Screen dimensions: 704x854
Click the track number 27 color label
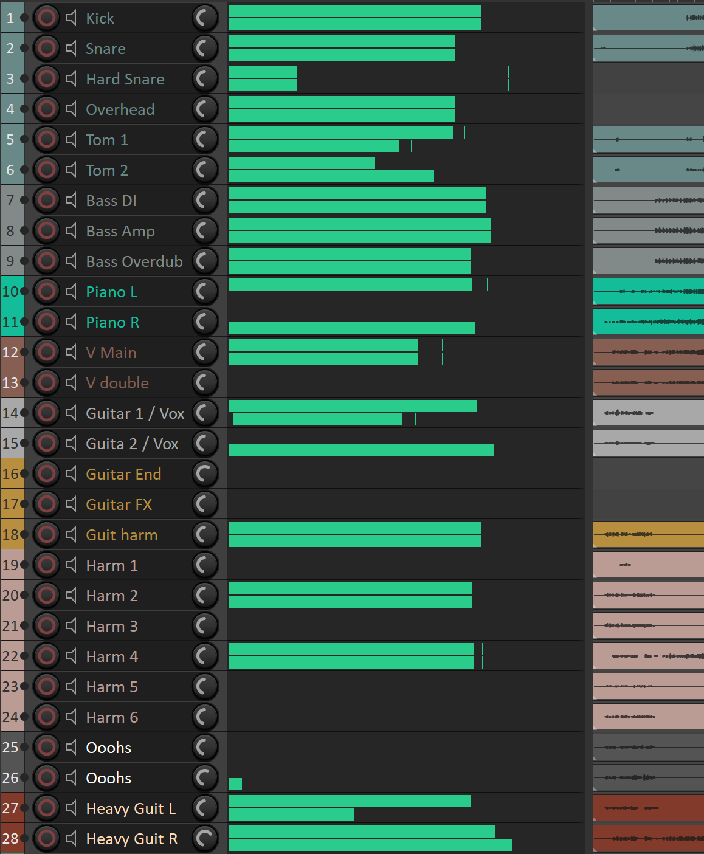click(x=10, y=808)
